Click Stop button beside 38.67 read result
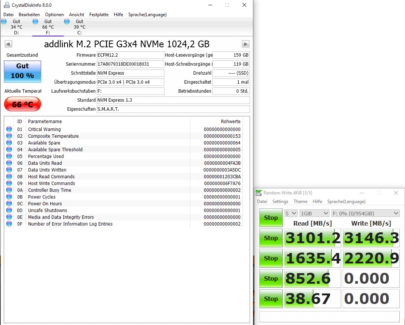Screen dimensions: 405x325 [x=271, y=299]
